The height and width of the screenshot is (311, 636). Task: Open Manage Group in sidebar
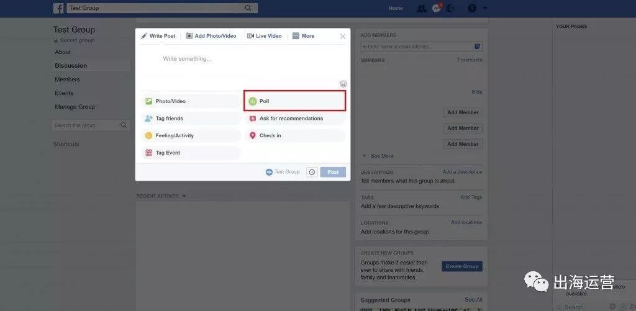coord(75,107)
